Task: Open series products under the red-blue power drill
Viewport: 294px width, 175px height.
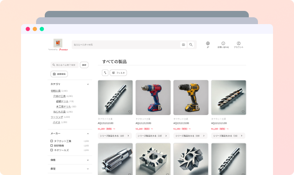Action: (152, 136)
